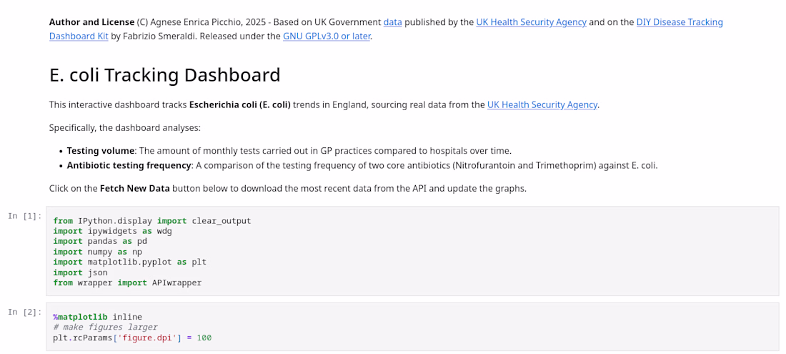Screen dimensions: 786x354
Task: Select the In [1] cell prompt
Action: coord(25,216)
